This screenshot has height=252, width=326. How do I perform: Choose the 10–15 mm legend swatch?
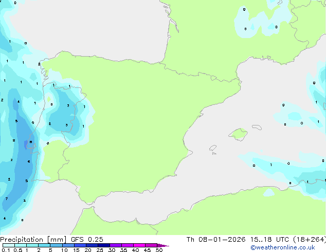pyautogui.click(x=68, y=245)
